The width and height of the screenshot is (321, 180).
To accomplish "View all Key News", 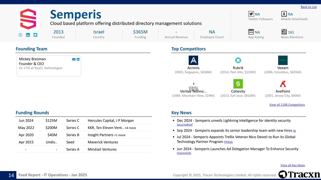I will (x=293, y=165).
